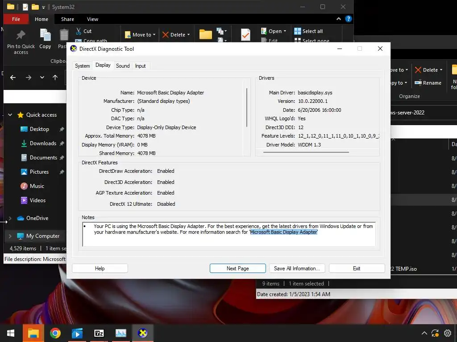The width and height of the screenshot is (457, 342).
Task: Click the Copy icon in ribbon
Action: tap(45, 35)
